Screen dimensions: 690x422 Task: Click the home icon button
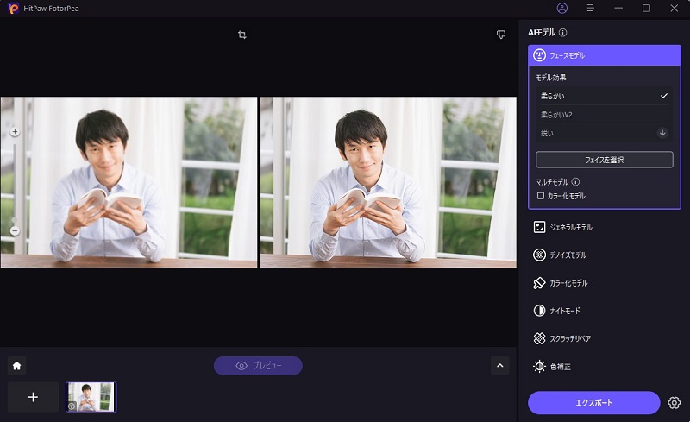[x=16, y=365]
